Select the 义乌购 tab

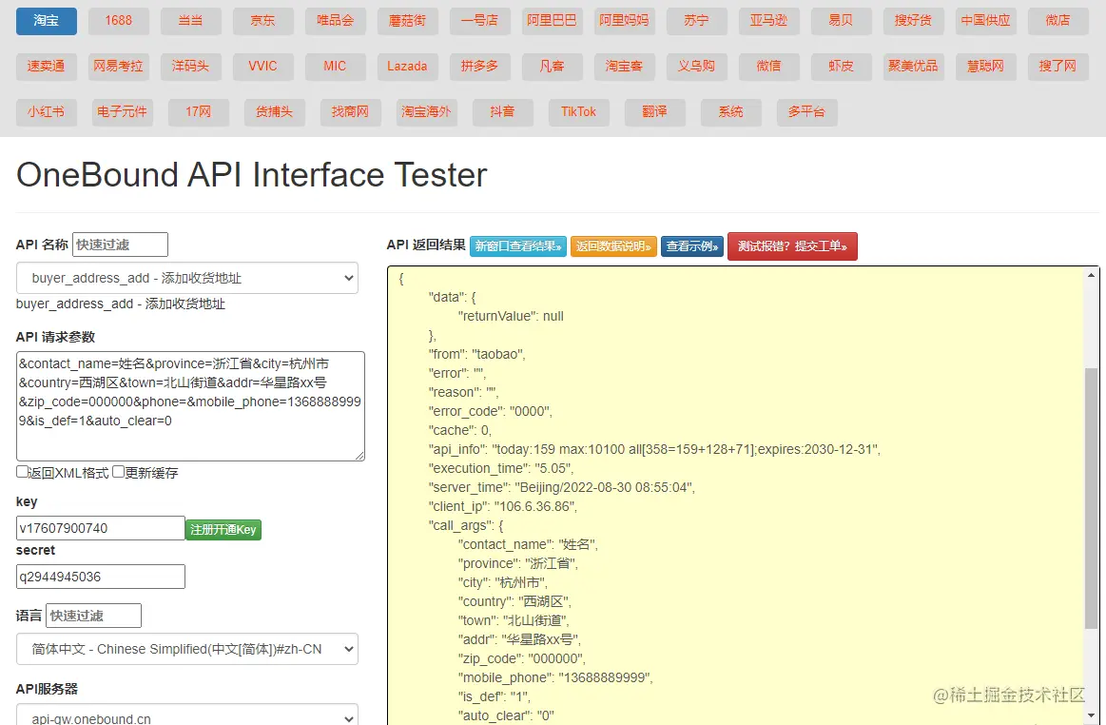point(696,66)
